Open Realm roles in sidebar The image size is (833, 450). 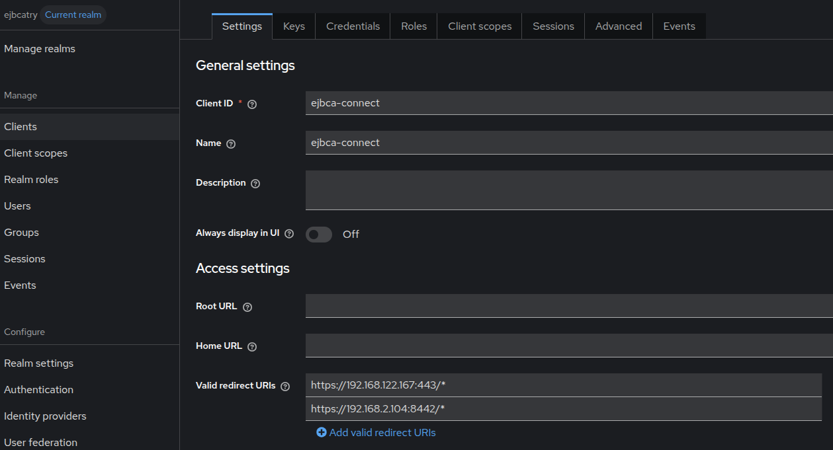[89, 180]
